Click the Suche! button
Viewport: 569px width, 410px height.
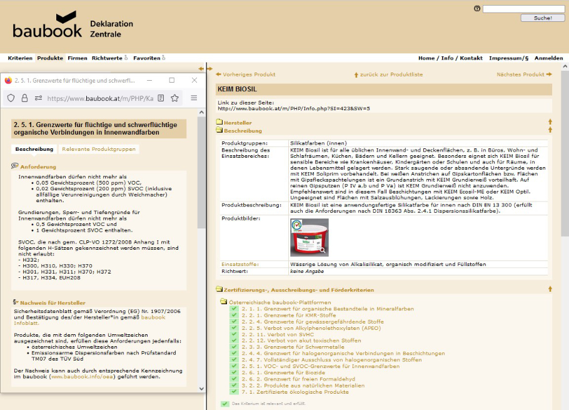(x=543, y=18)
